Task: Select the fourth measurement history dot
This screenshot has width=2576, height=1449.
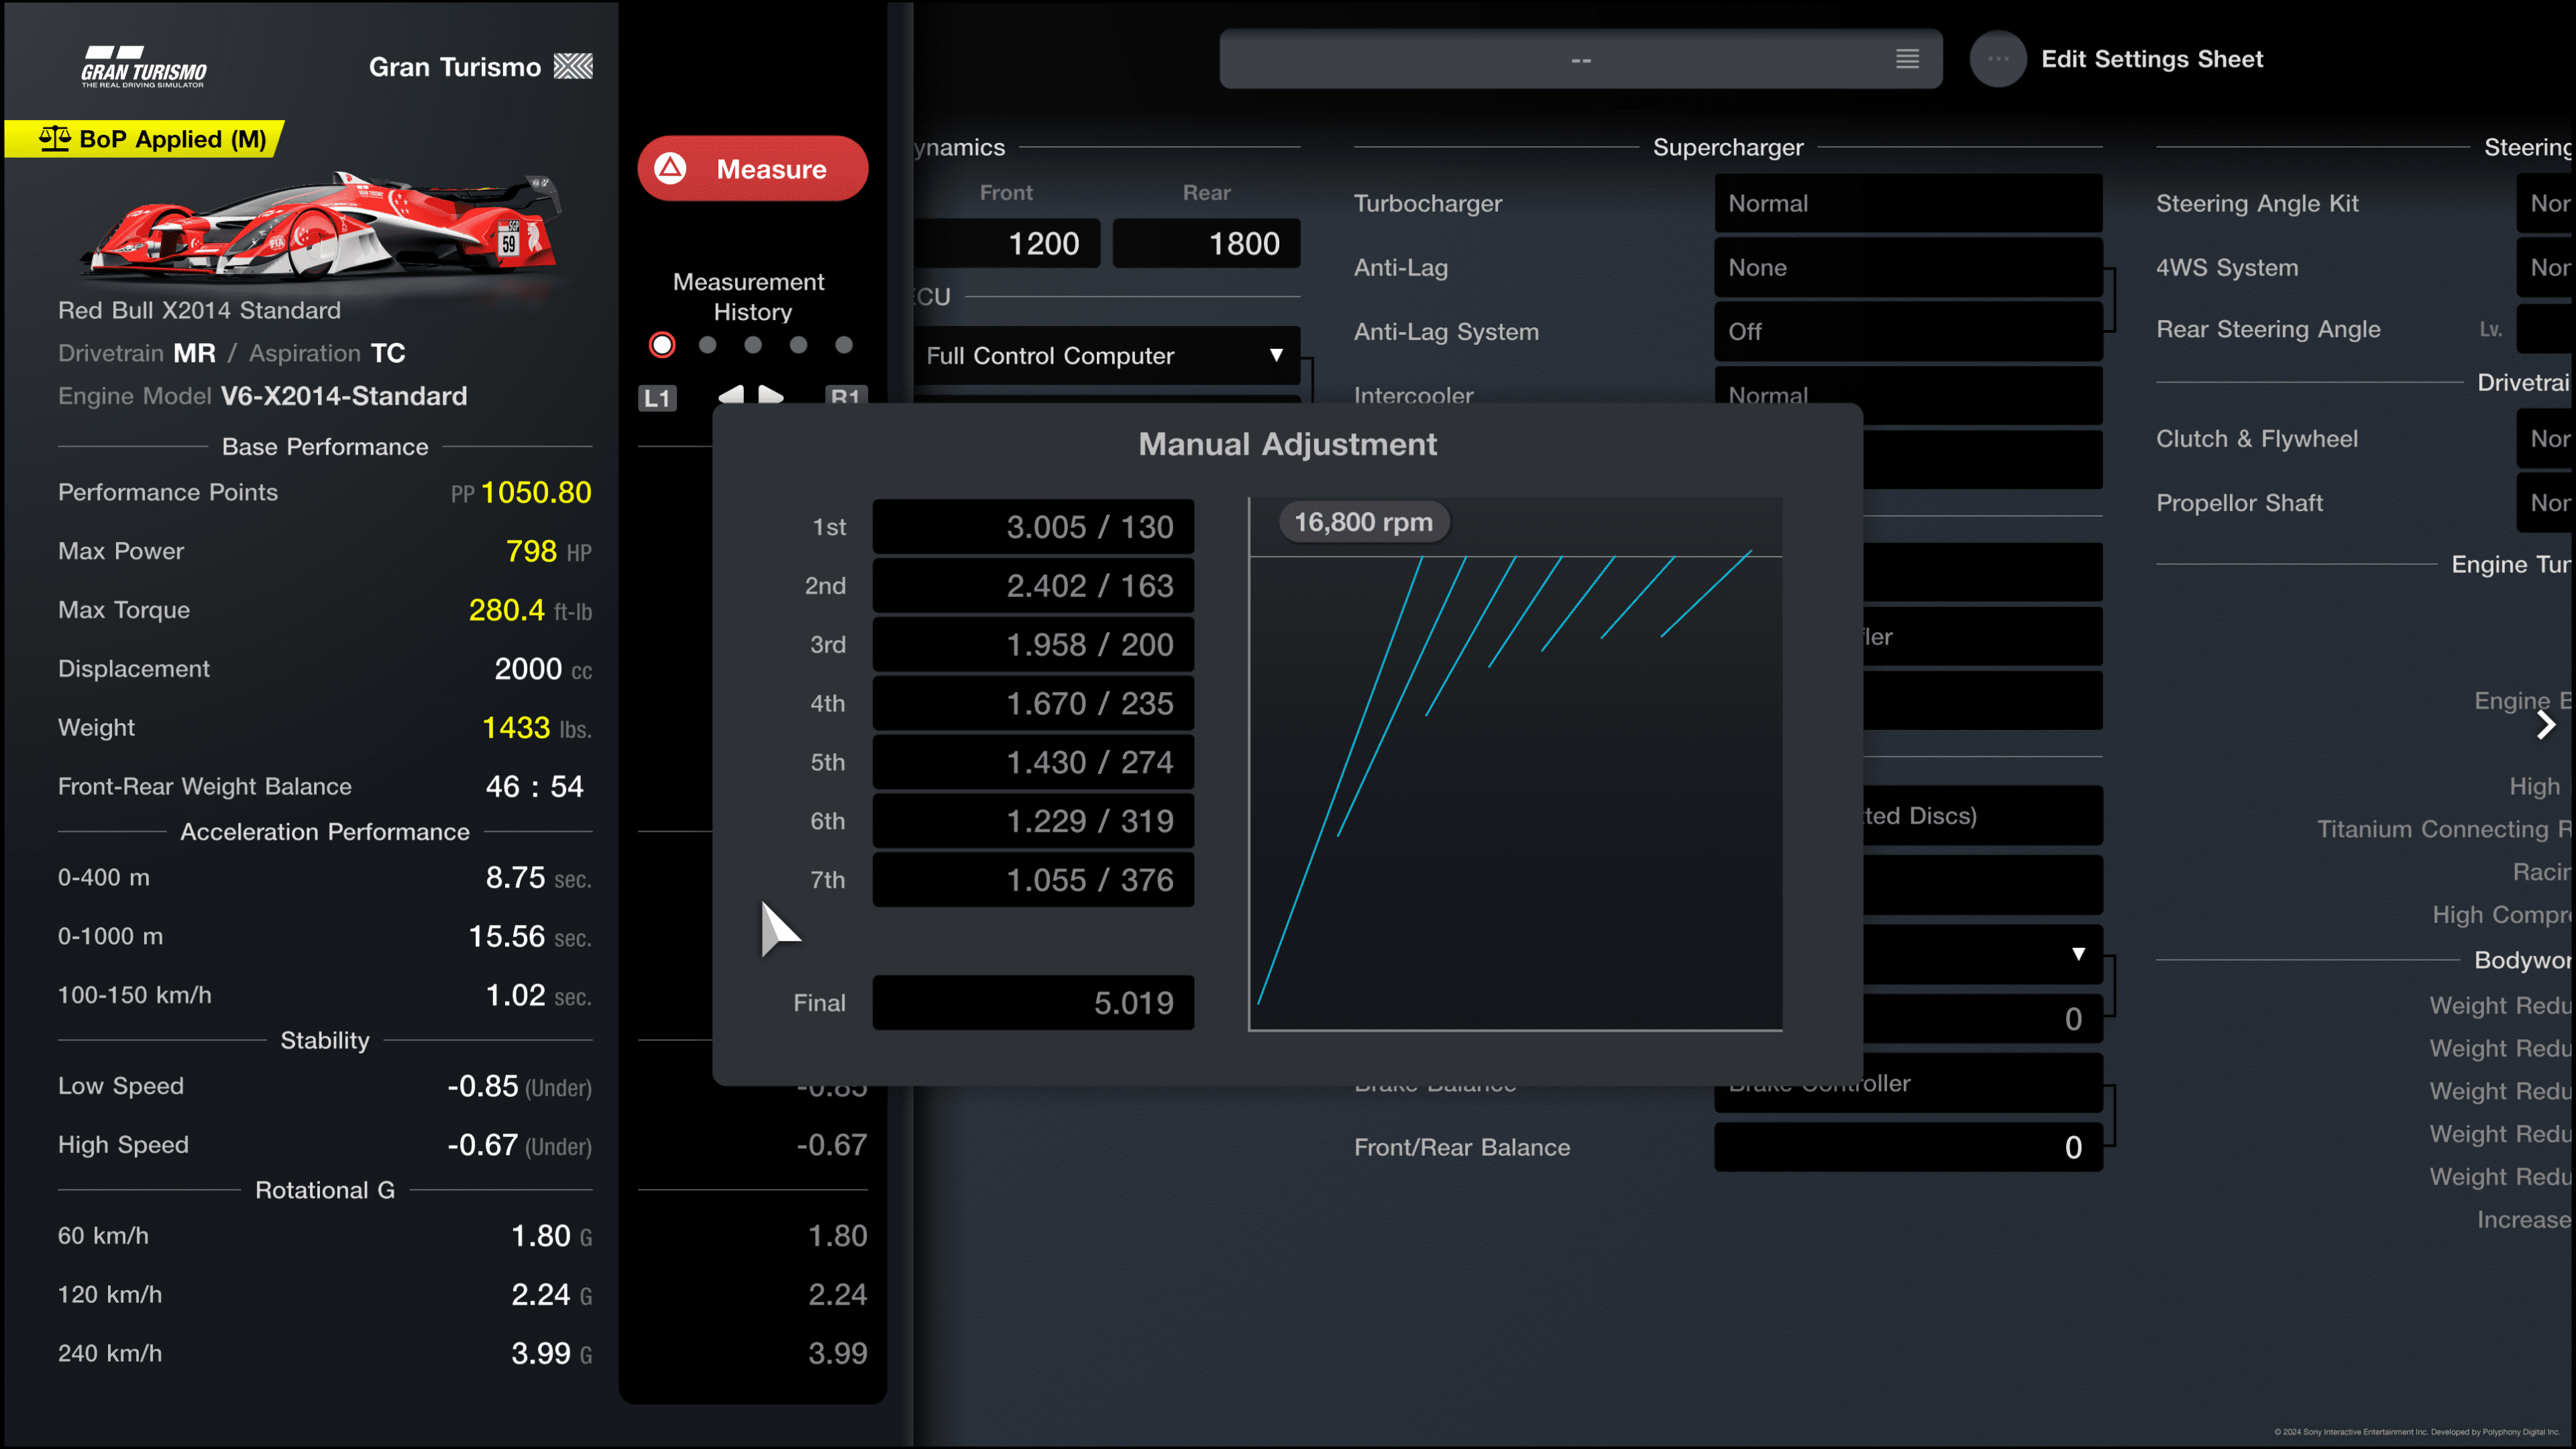Action: 798,345
